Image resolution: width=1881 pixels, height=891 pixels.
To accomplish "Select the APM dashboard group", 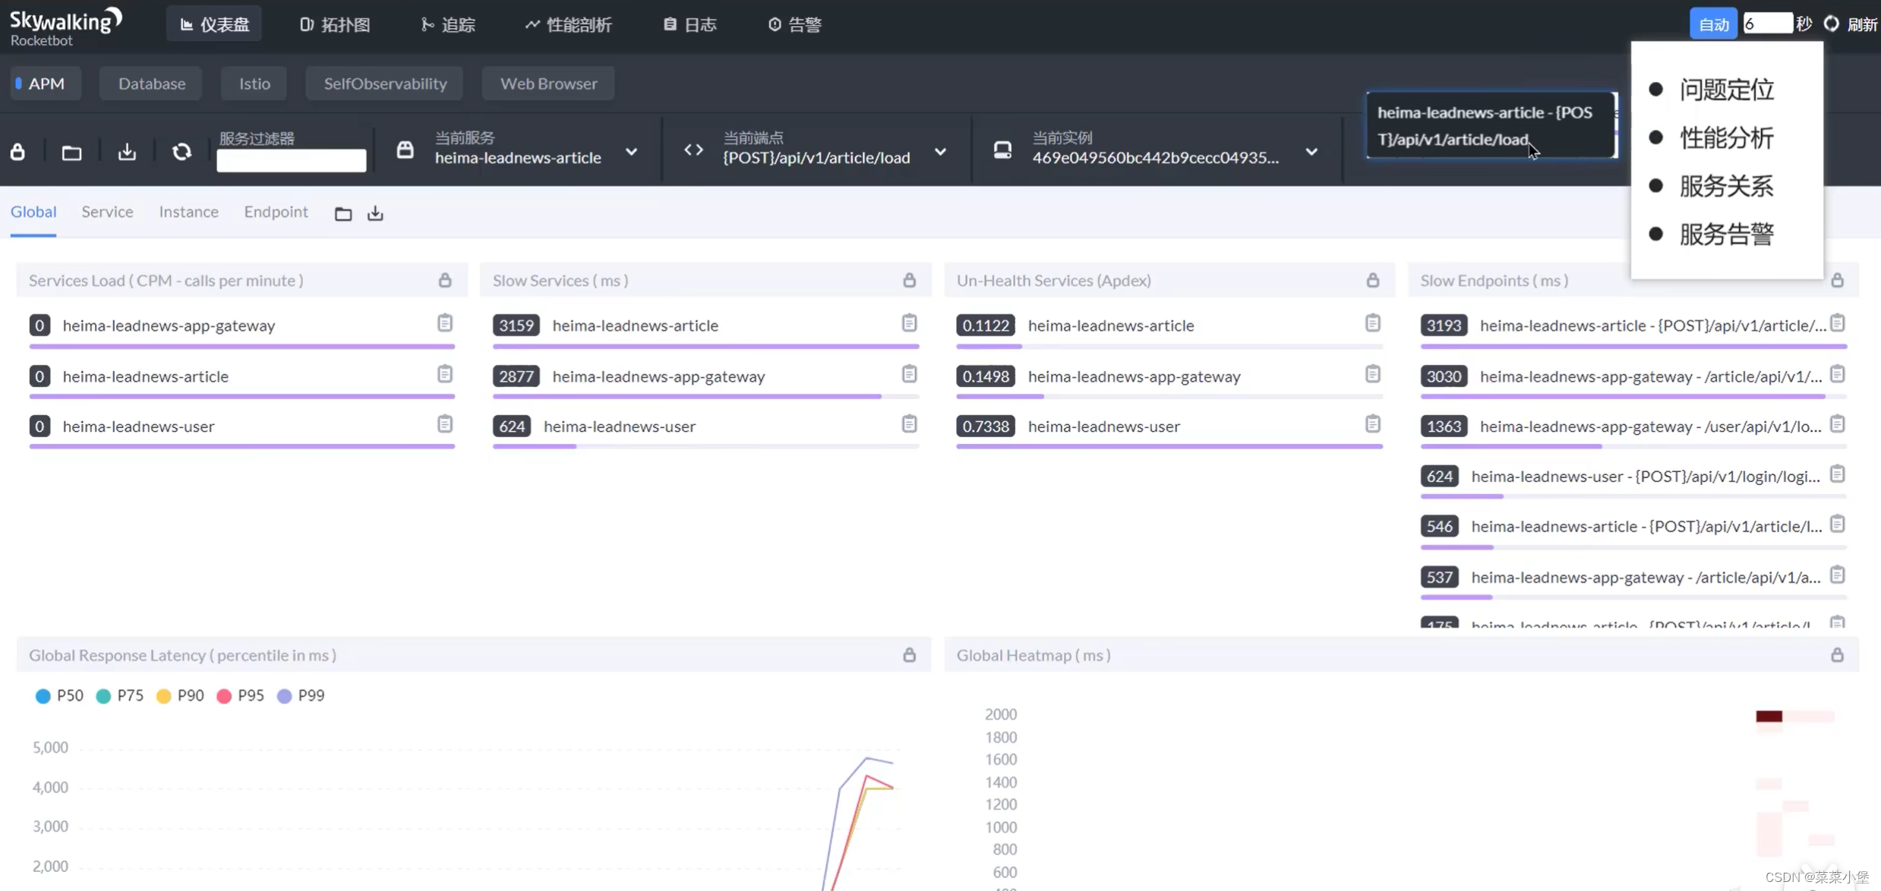I will click(45, 83).
